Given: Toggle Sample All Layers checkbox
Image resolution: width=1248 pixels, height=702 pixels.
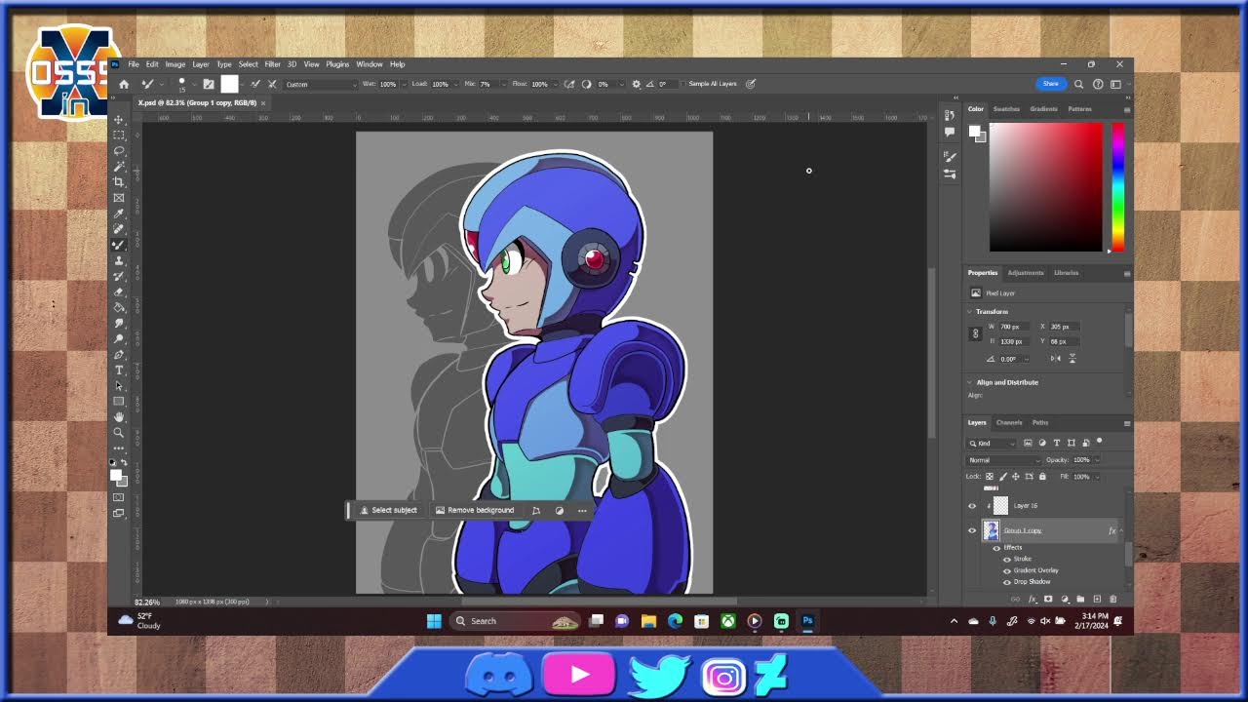Looking at the screenshot, I should point(682,84).
